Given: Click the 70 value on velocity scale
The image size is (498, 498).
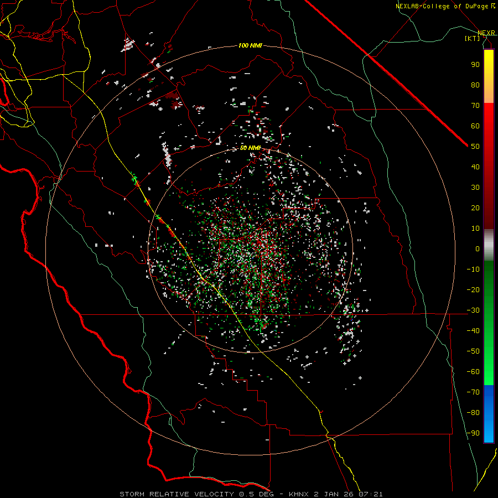Looking at the screenshot, I should [475, 106].
